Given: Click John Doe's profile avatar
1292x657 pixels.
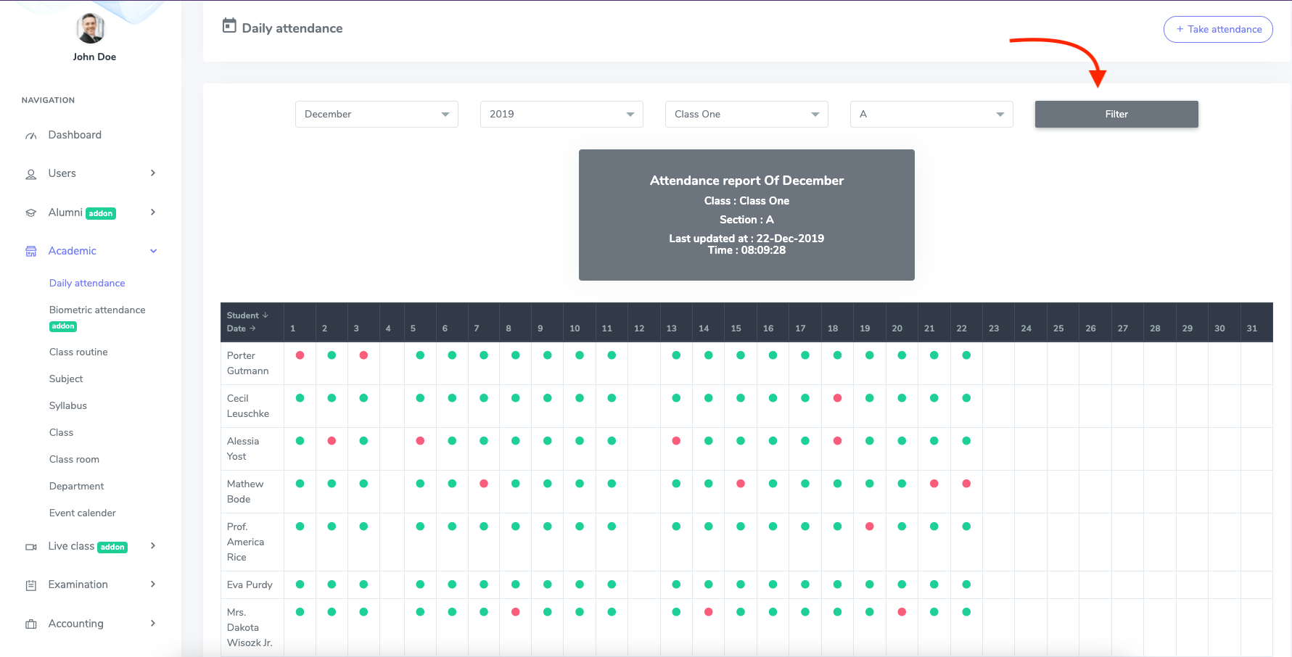Looking at the screenshot, I should [91, 28].
